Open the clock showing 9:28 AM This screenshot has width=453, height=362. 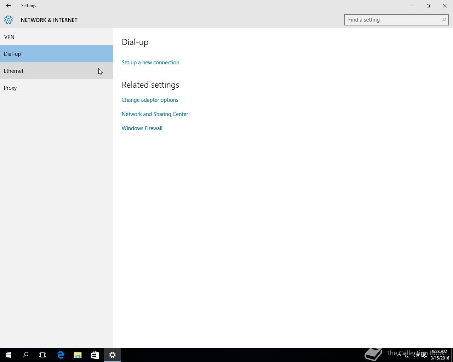pos(440,355)
